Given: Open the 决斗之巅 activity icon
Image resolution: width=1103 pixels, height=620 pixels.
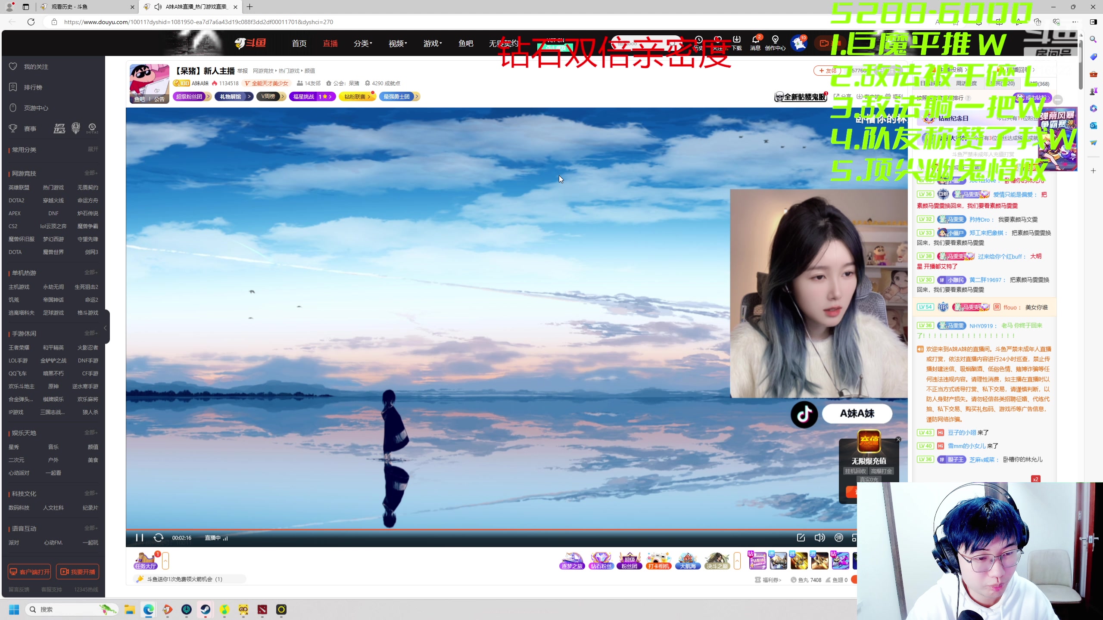Looking at the screenshot, I should (717, 561).
